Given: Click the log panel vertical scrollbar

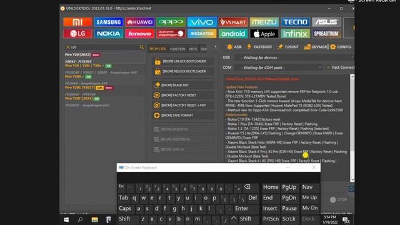Looking at the screenshot, I should coord(352,127).
